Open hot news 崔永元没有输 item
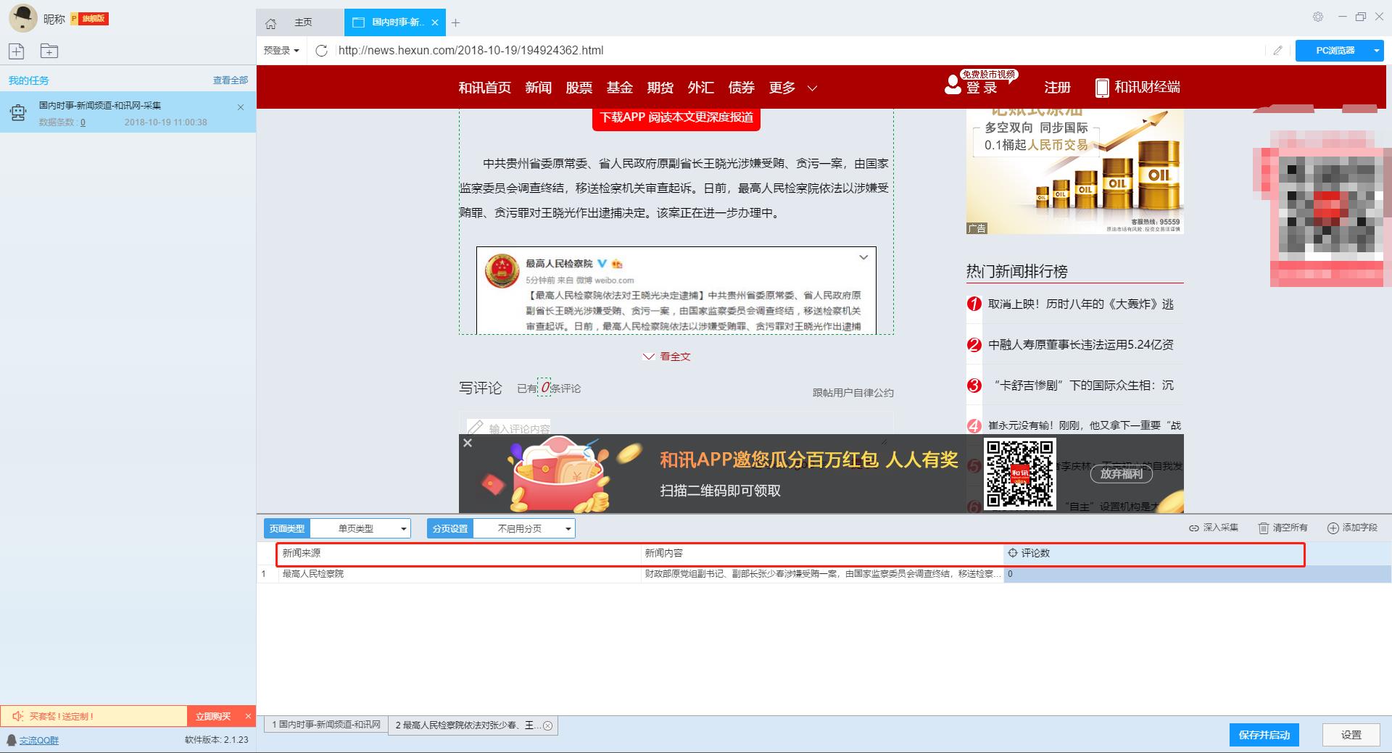The height and width of the screenshot is (753, 1392). tap(1085, 425)
